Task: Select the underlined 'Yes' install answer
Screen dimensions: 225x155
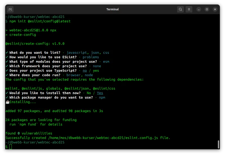Action: pos(100,93)
